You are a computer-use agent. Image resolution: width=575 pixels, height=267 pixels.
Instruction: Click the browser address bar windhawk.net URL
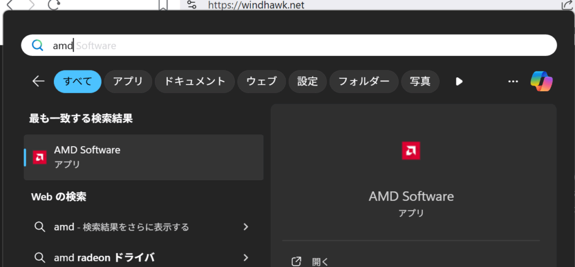pyautogui.click(x=256, y=5)
